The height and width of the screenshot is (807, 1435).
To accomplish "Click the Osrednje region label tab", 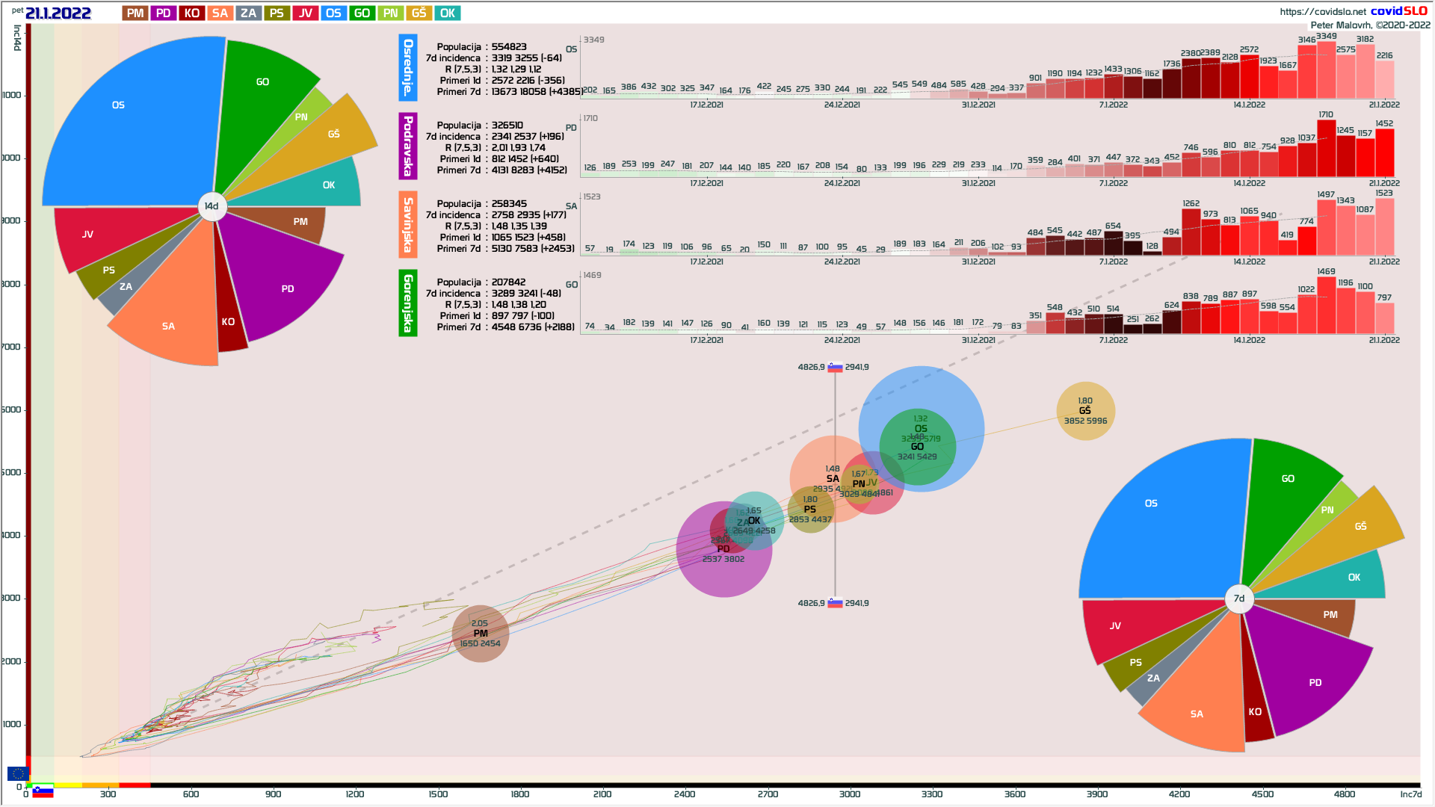I will (408, 67).
